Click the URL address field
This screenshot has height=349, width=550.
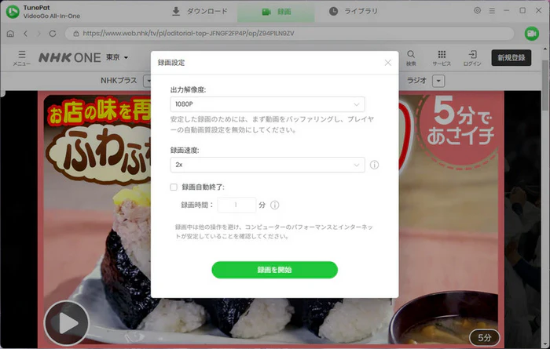(289, 34)
